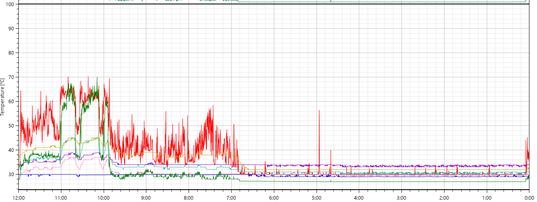Click the 11:00 time axis label
The width and height of the screenshot is (537, 202).
pos(61,198)
